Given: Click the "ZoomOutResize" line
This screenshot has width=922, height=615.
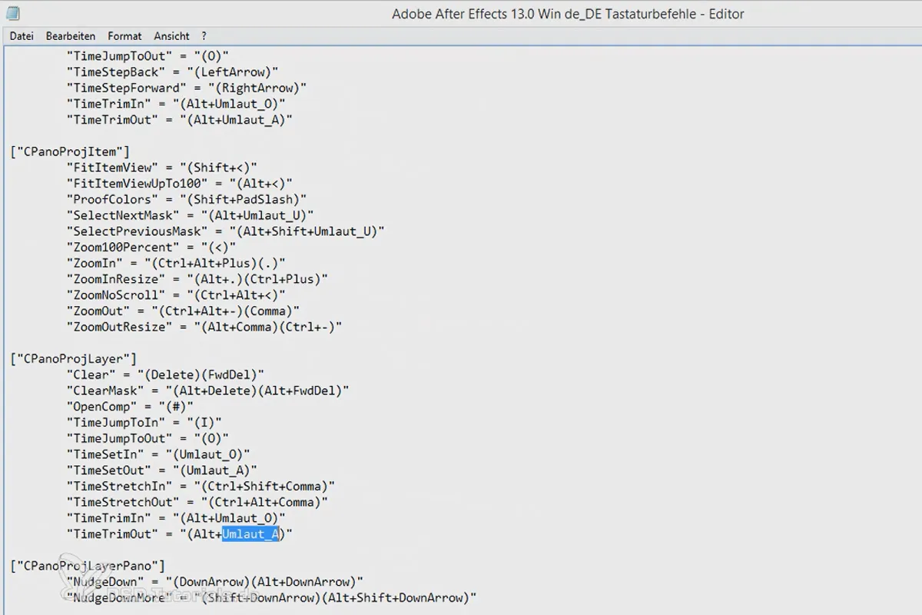Looking at the screenshot, I should coord(204,327).
